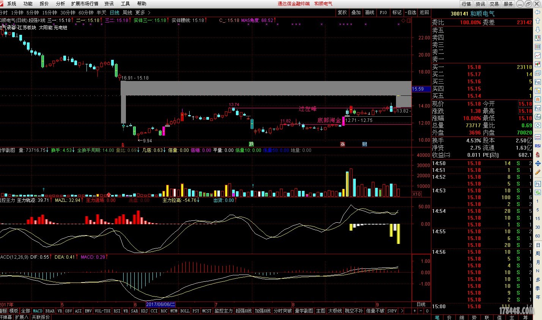The width and height of the screenshot is (542, 320).
Task: Click the 行情 button at the top right
Action: click(x=466, y=4)
